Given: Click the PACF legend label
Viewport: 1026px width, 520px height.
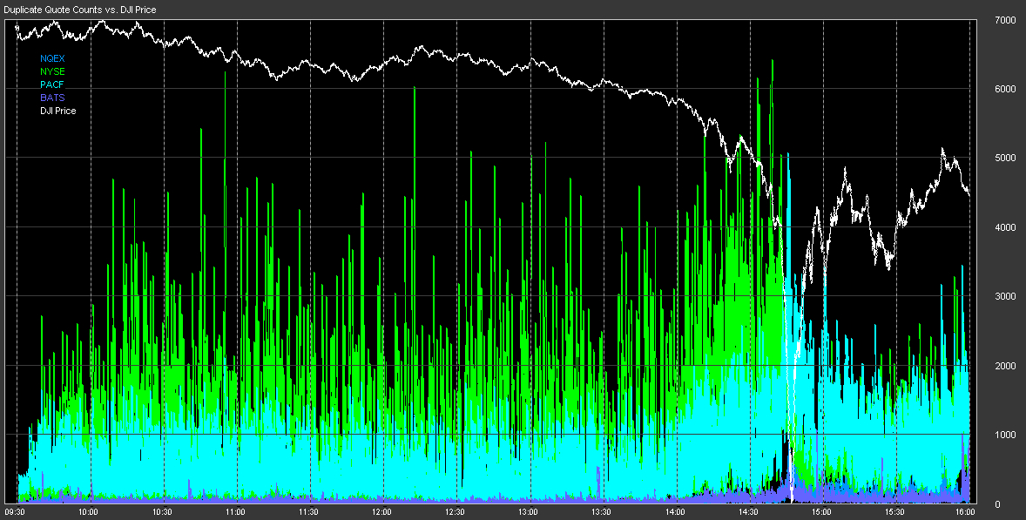Looking at the screenshot, I should point(52,84).
